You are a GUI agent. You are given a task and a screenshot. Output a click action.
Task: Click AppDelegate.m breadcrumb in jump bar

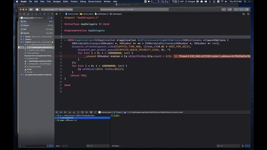(101, 14)
